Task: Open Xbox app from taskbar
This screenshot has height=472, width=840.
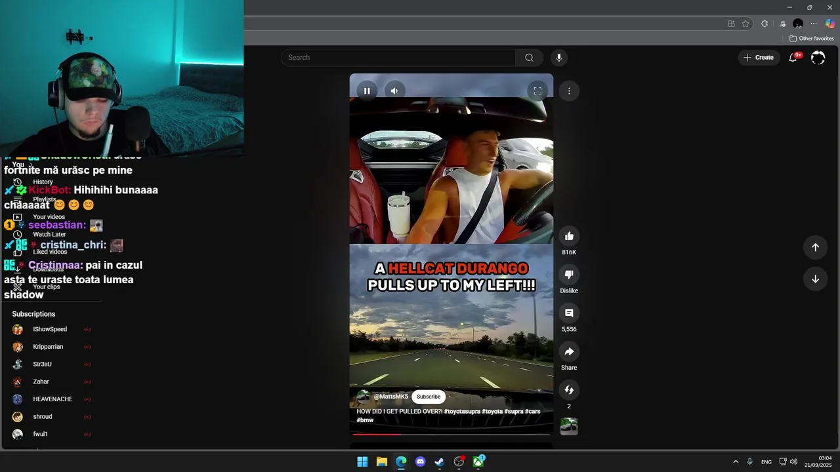Action: pos(478,462)
